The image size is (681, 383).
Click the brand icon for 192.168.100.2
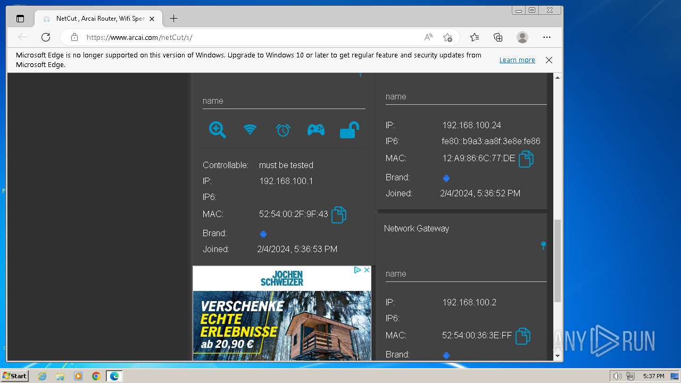[x=446, y=355]
